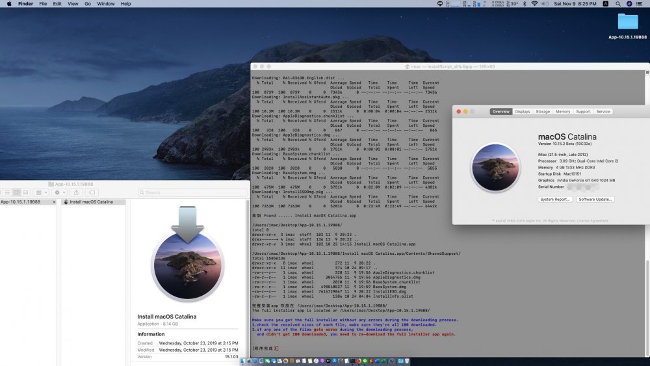Click the Wi-Fi status icon

click(x=534, y=4)
